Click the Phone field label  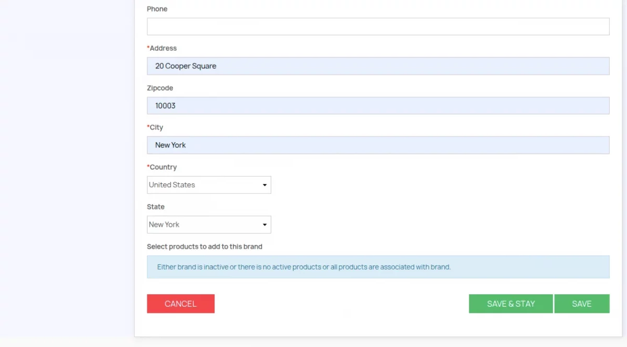pyautogui.click(x=157, y=9)
